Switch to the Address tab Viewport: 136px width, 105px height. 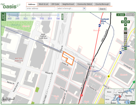(x=32, y=4)
